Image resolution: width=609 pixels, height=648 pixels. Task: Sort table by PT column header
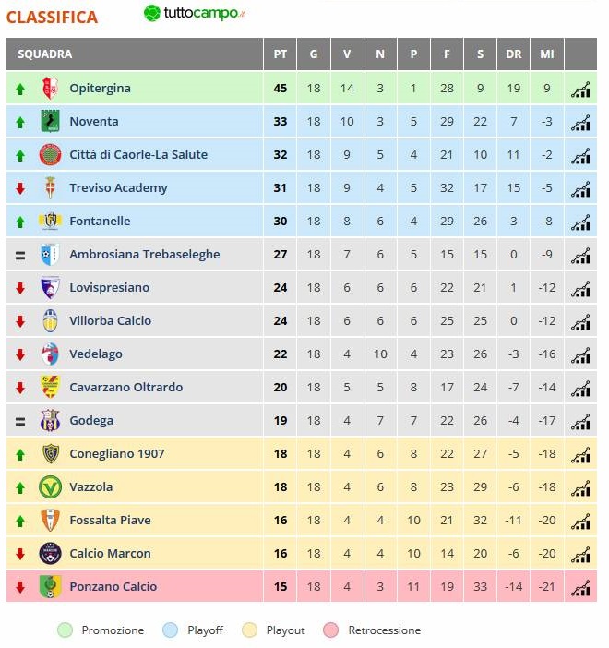281,54
